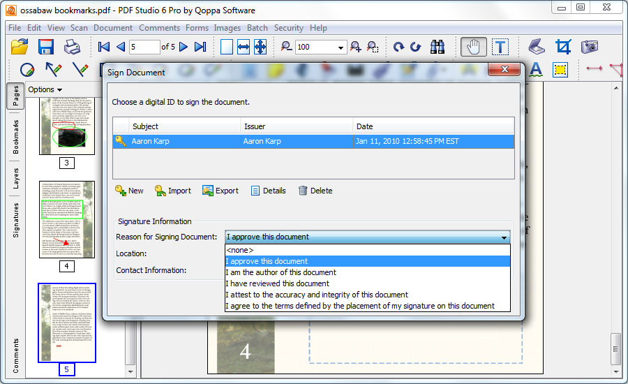Jump to last page arrow
This screenshot has height=384, width=628.
200,47
